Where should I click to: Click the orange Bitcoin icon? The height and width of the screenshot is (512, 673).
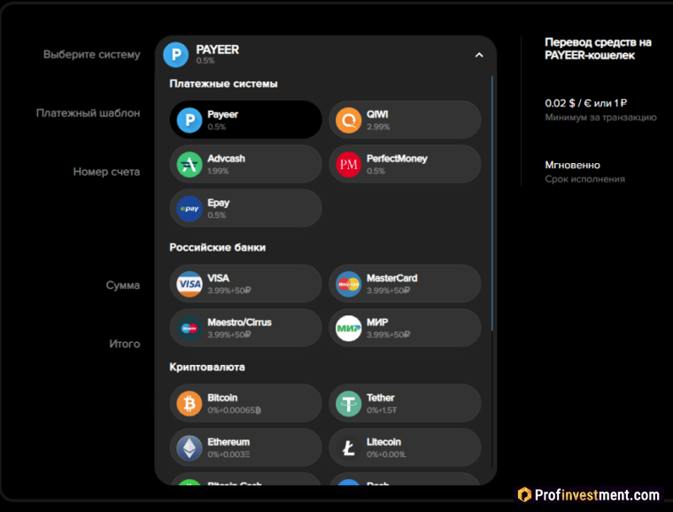190,403
